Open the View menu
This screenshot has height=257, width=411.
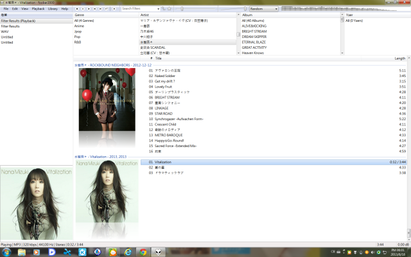[x=24, y=8]
